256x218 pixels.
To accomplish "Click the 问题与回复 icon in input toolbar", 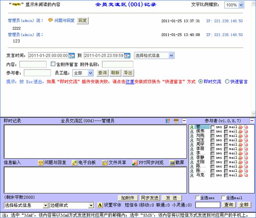I will (41, 163).
